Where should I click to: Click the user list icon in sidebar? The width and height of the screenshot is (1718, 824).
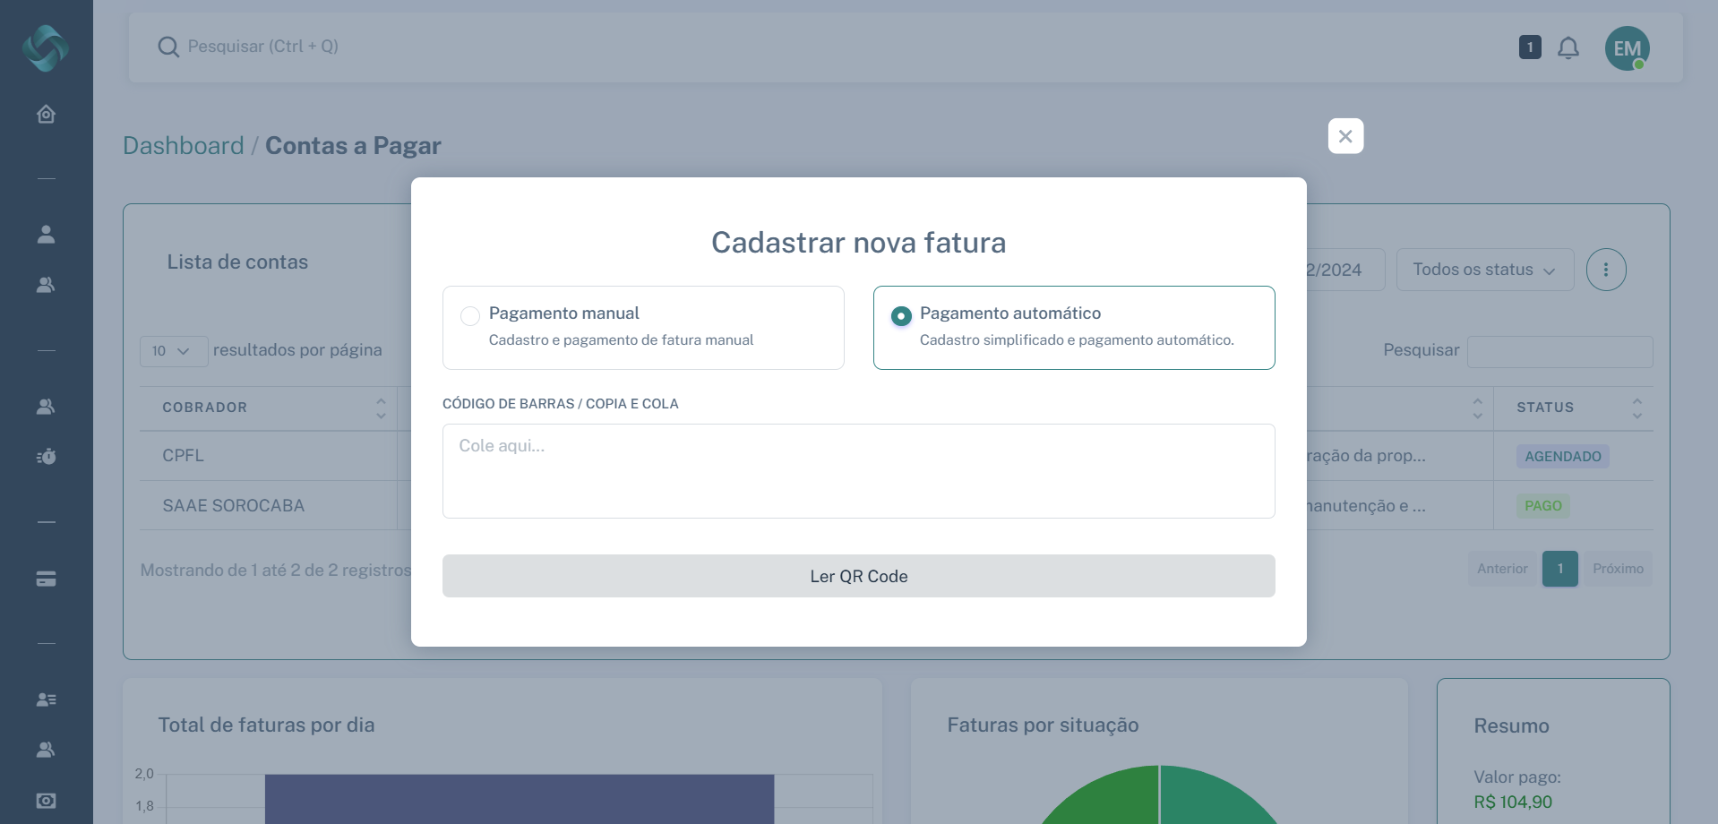coord(46,700)
